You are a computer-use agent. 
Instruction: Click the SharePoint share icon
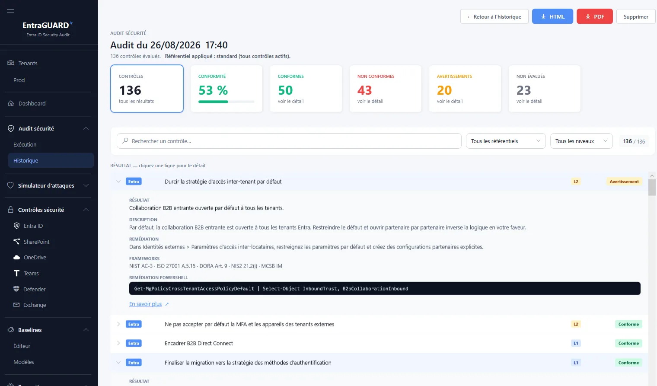click(x=16, y=242)
